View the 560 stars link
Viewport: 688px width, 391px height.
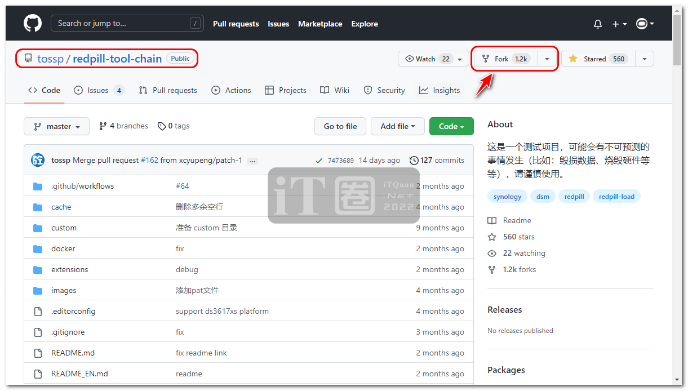point(511,237)
